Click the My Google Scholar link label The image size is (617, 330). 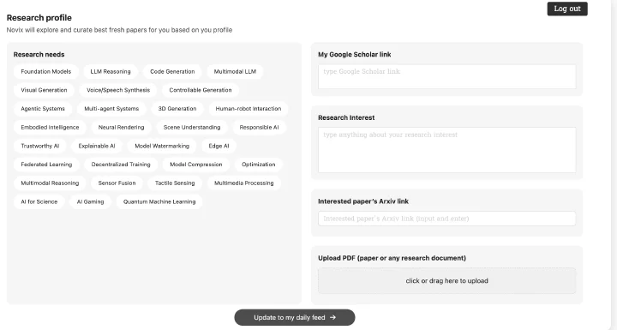355,54
